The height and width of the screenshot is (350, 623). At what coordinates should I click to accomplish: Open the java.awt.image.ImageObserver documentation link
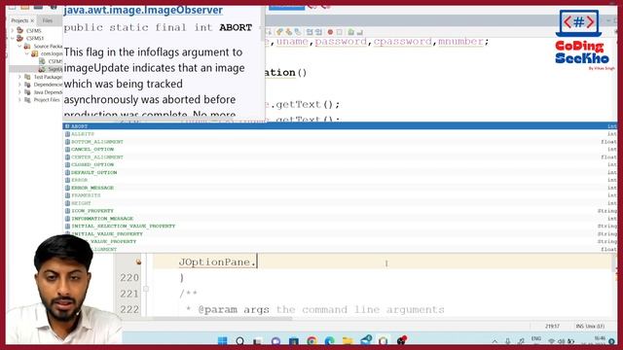(143, 10)
